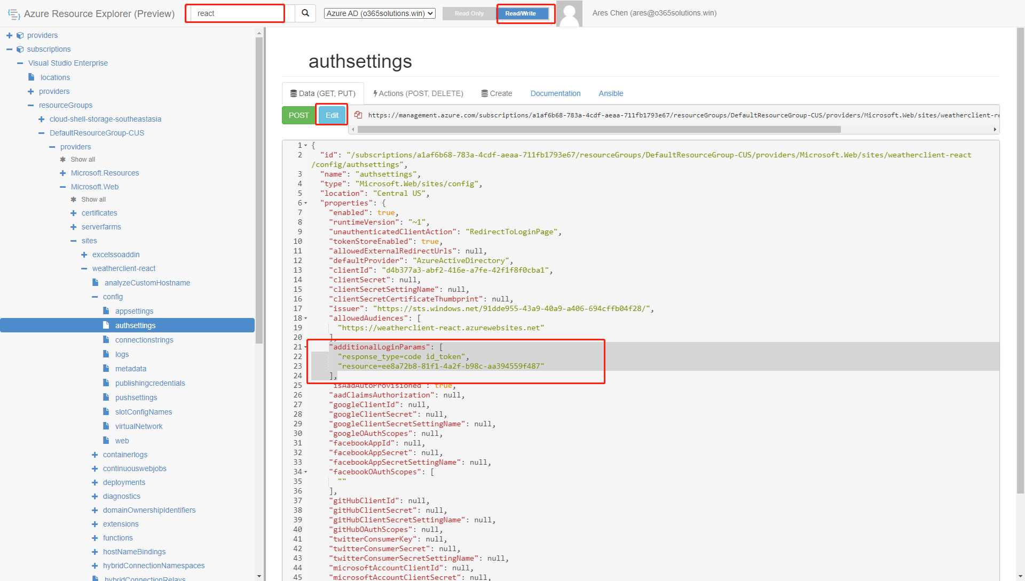Click the right arrow of URL scrollbar

(995, 129)
